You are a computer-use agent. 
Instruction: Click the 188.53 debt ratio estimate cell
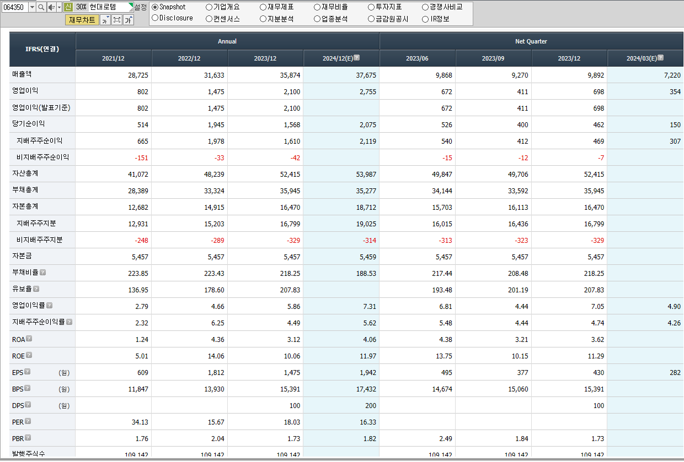tap(341, 273)
